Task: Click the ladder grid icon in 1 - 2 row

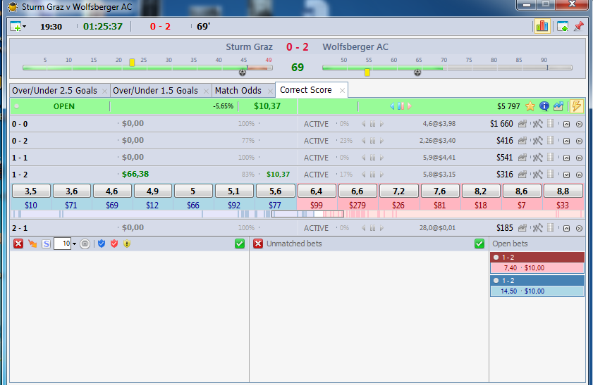Action: [550, 175]
